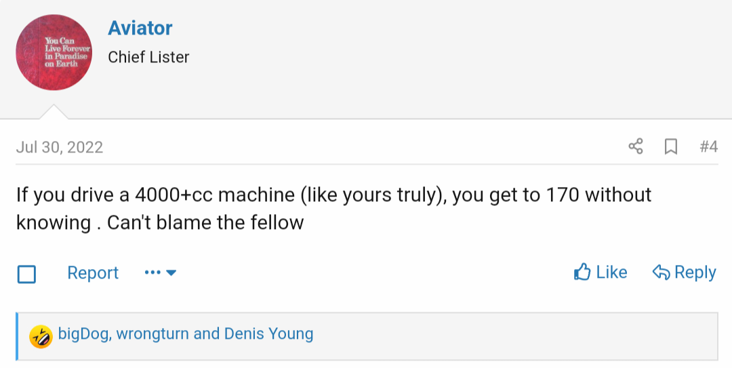Click Aviator's red avatar picture
This screenshot has height=368, width=732.
point(54,53)
